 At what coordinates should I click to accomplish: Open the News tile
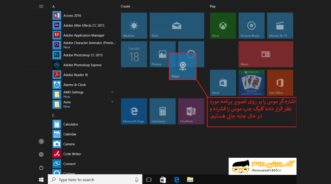tap(266, 54)
